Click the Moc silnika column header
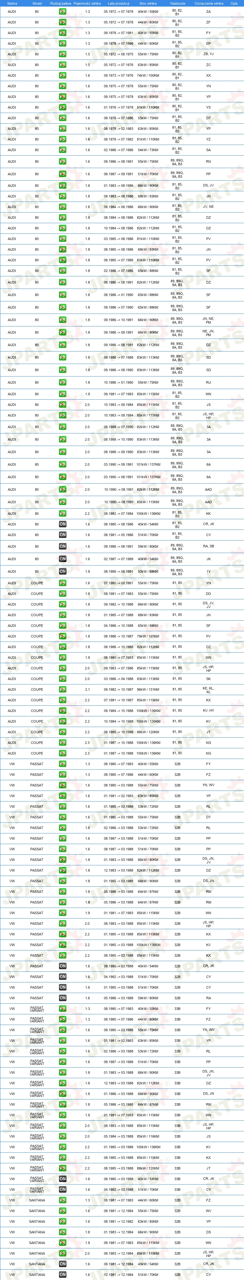Screen dimensions: 244x1280 click(x=148, y=3)
